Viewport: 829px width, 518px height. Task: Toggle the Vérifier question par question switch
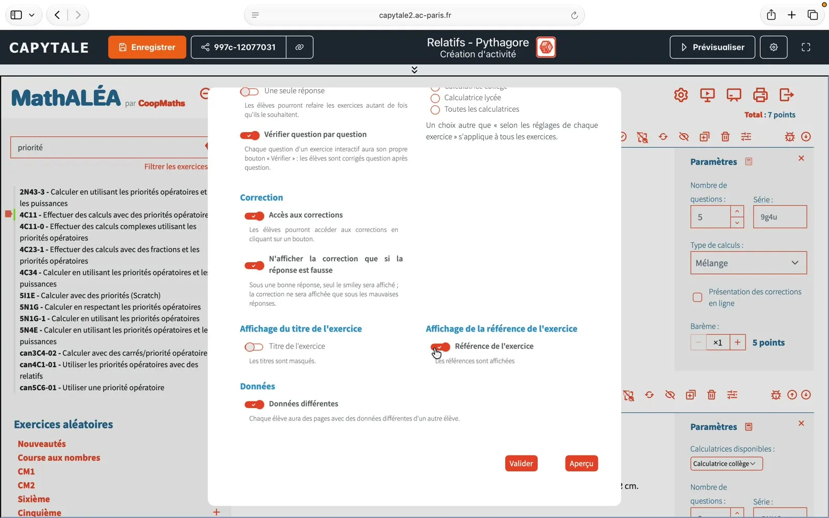[250, 135]
